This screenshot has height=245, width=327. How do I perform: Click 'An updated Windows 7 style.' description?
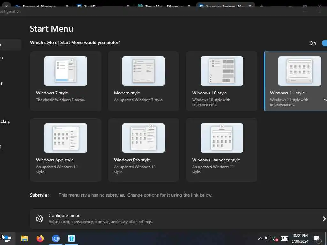pyautogui.click(x=139, y=100)
